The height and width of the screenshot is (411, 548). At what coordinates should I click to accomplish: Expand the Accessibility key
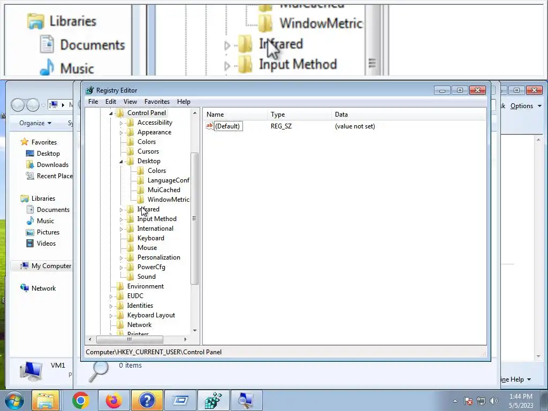pyautogui.click(x=121, y=123)
